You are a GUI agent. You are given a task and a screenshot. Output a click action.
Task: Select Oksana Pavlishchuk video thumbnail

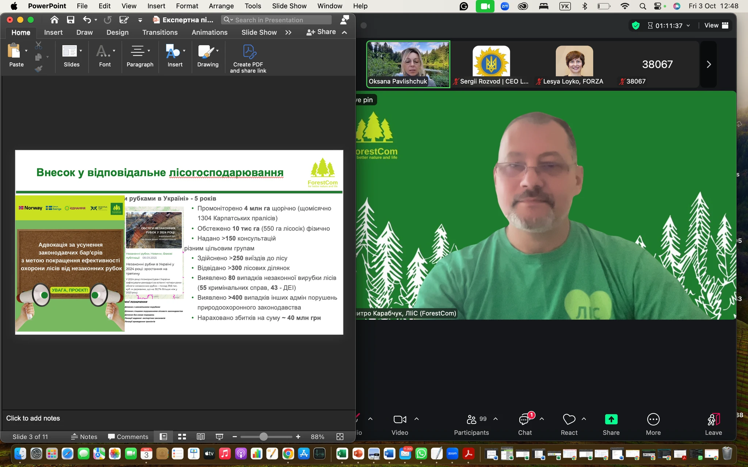(408, 64)
